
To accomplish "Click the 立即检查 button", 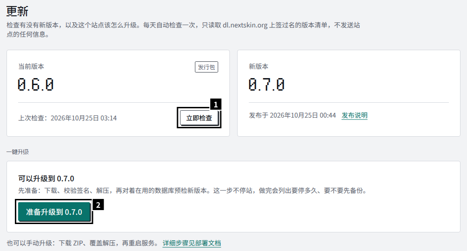I will 199,118.
